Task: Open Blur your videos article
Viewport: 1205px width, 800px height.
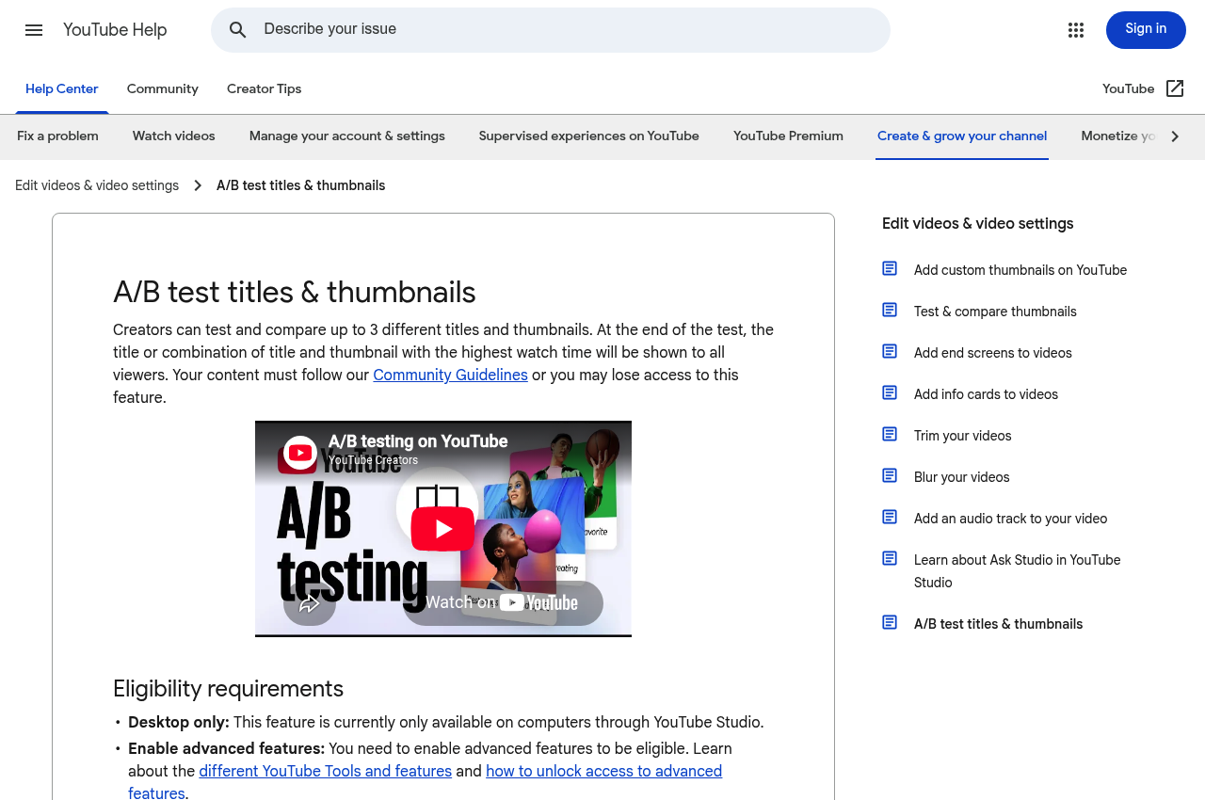Action: pyautogui.click(x=962, y=477)
